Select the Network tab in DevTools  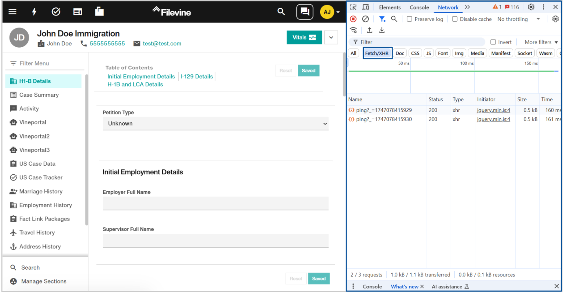tap(448, 7)
